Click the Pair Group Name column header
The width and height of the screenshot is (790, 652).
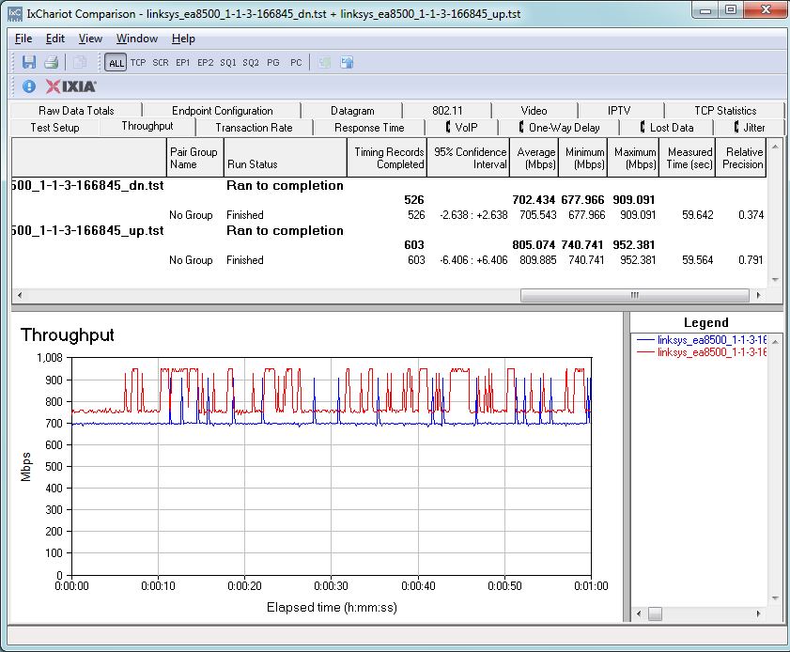(195, 158)
